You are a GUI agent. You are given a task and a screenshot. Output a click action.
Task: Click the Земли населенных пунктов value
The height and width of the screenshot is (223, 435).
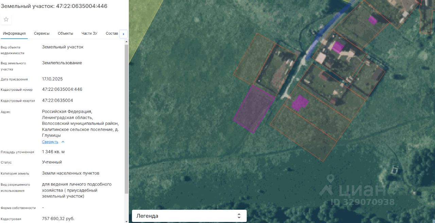tap(71, 173)
